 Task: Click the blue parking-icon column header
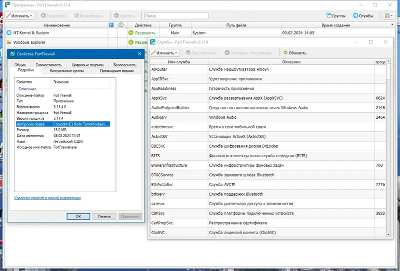tap(111, 25)
